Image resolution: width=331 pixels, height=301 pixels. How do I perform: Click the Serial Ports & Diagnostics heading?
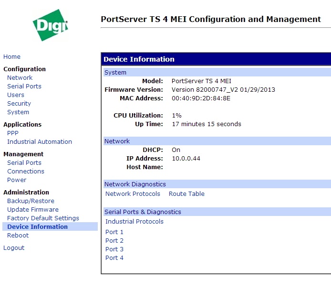143,212
